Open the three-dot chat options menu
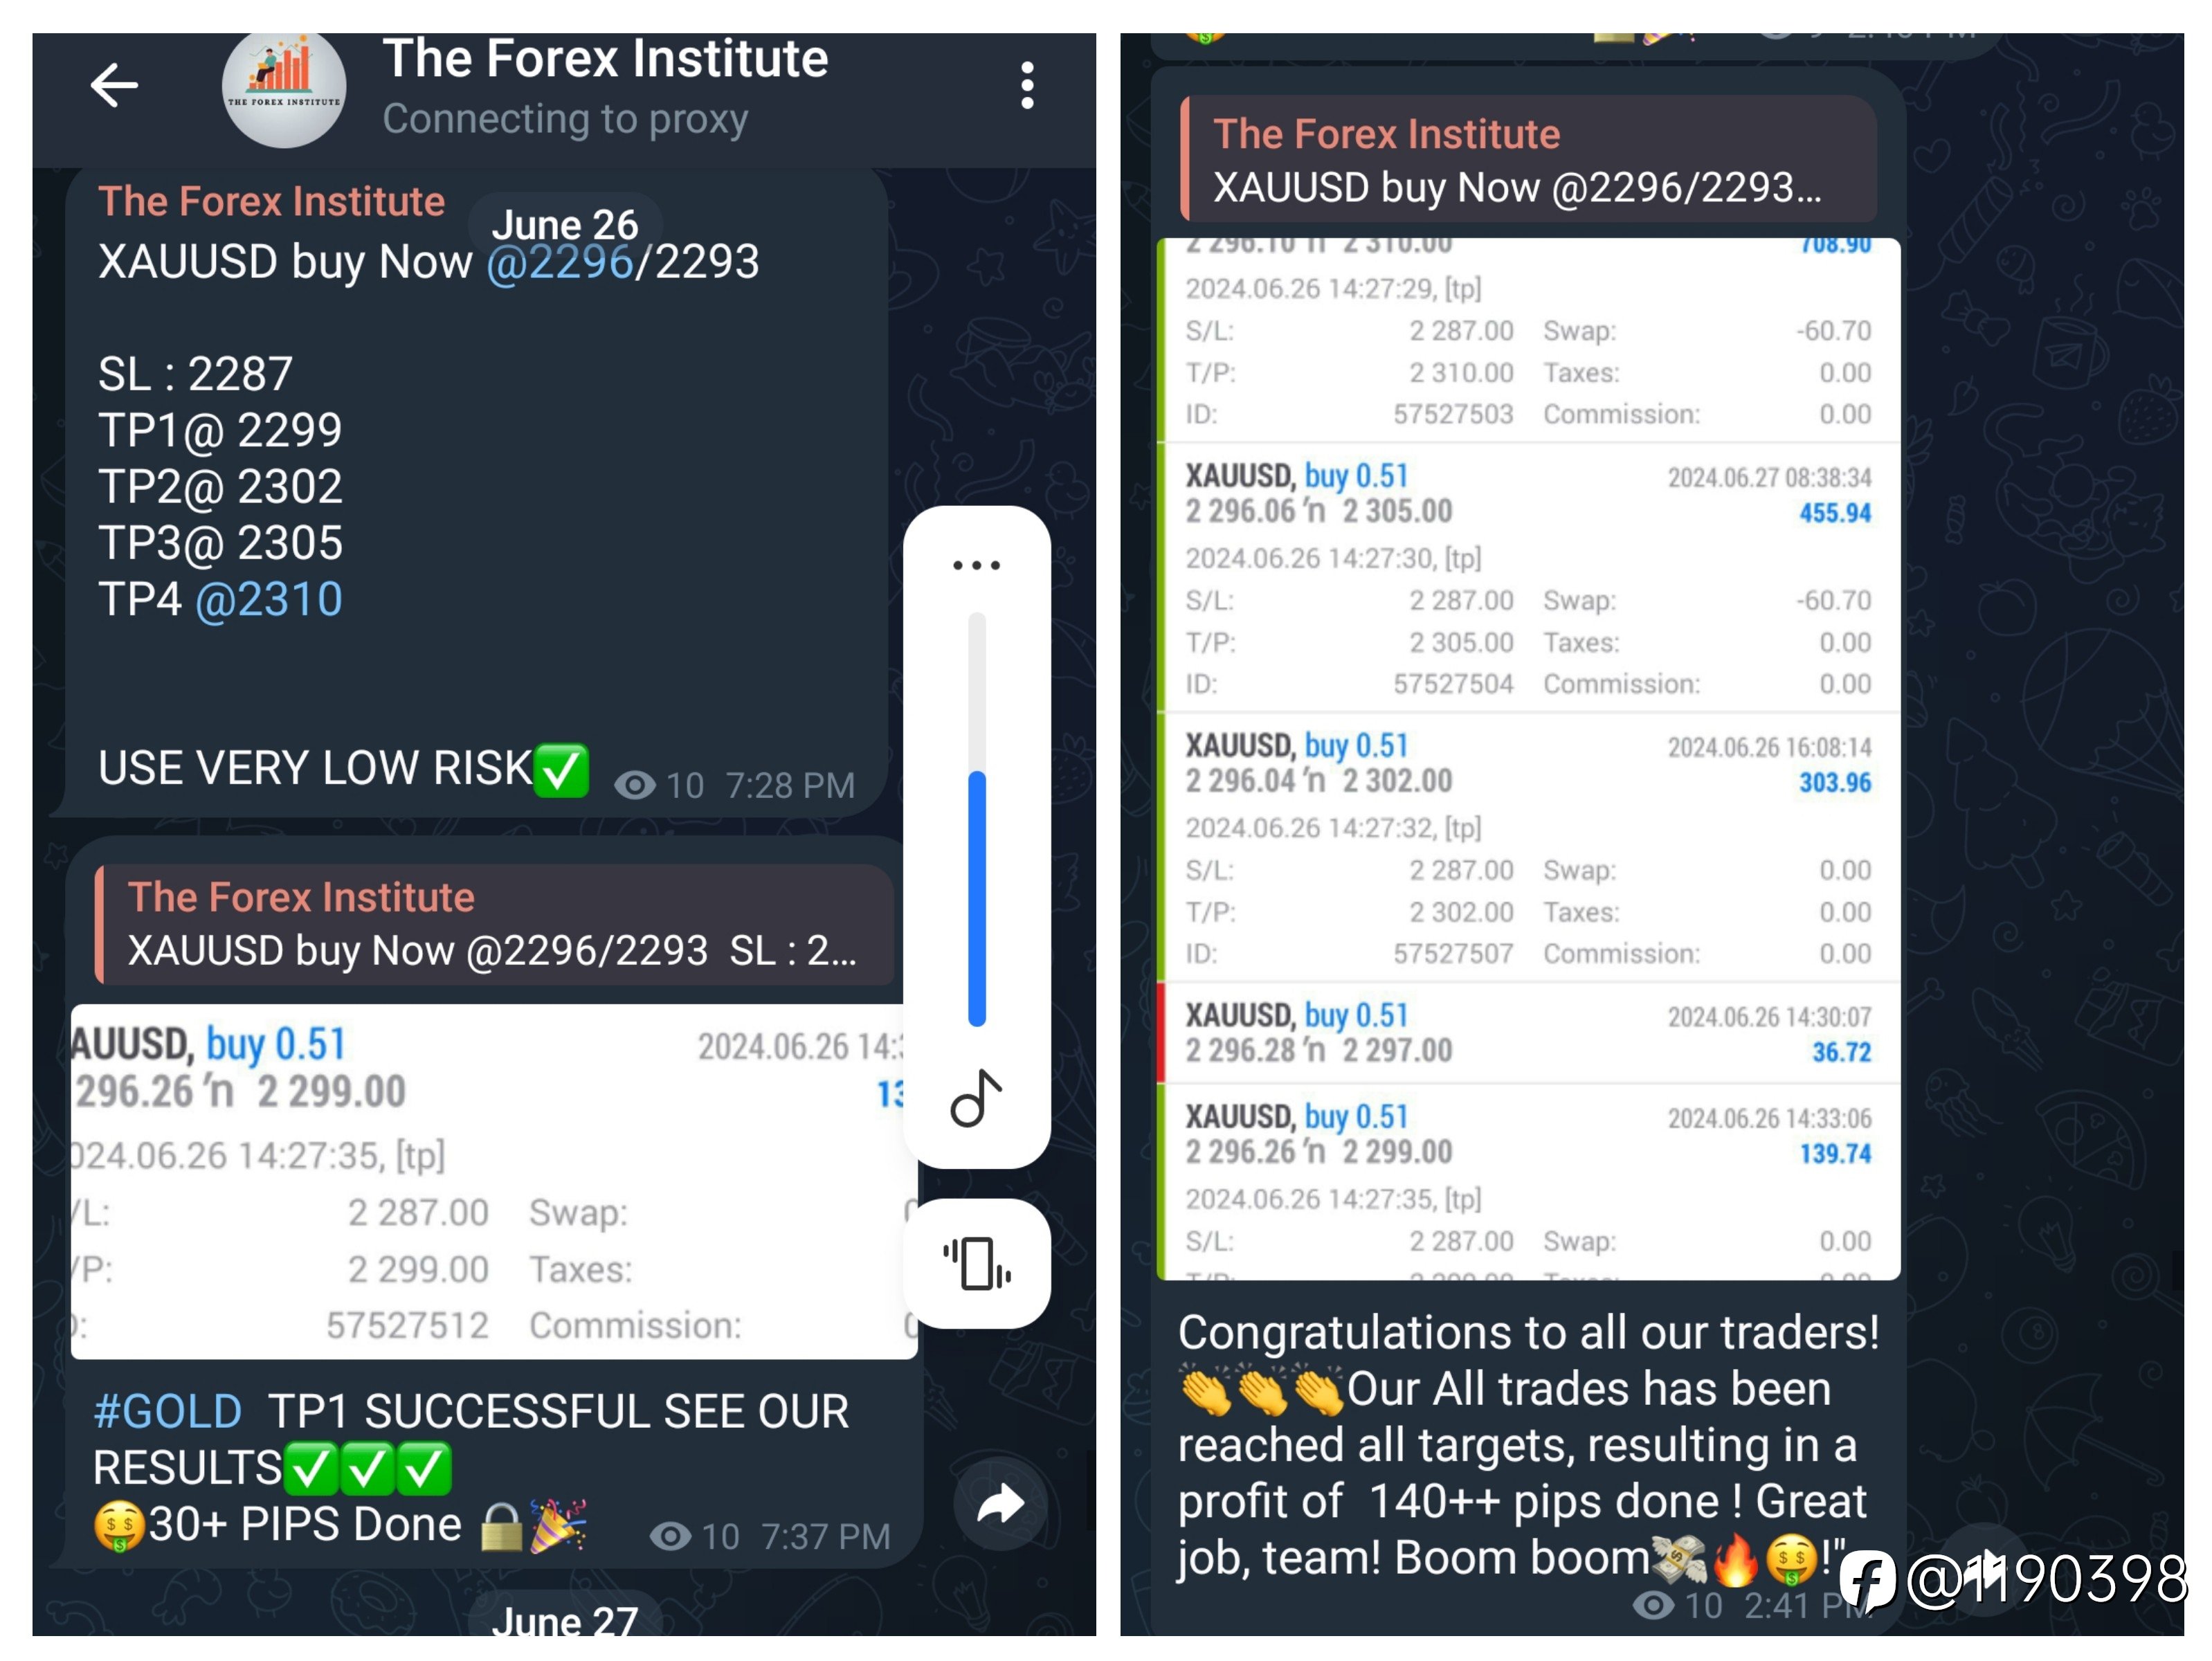This screenshot has height=1661, width=2212. (x=1027, y=86)
